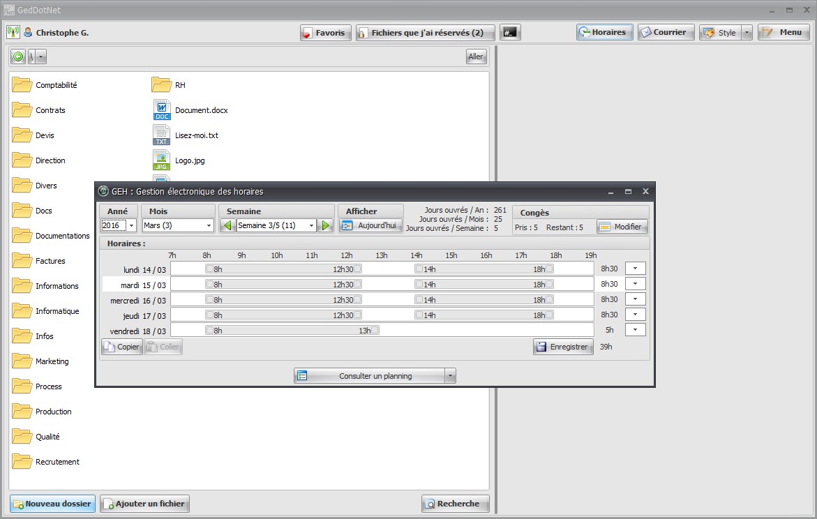Screen dimensions: 817x519
Task: Click the Aujourd'hui button
Action: tap(370, 225)
